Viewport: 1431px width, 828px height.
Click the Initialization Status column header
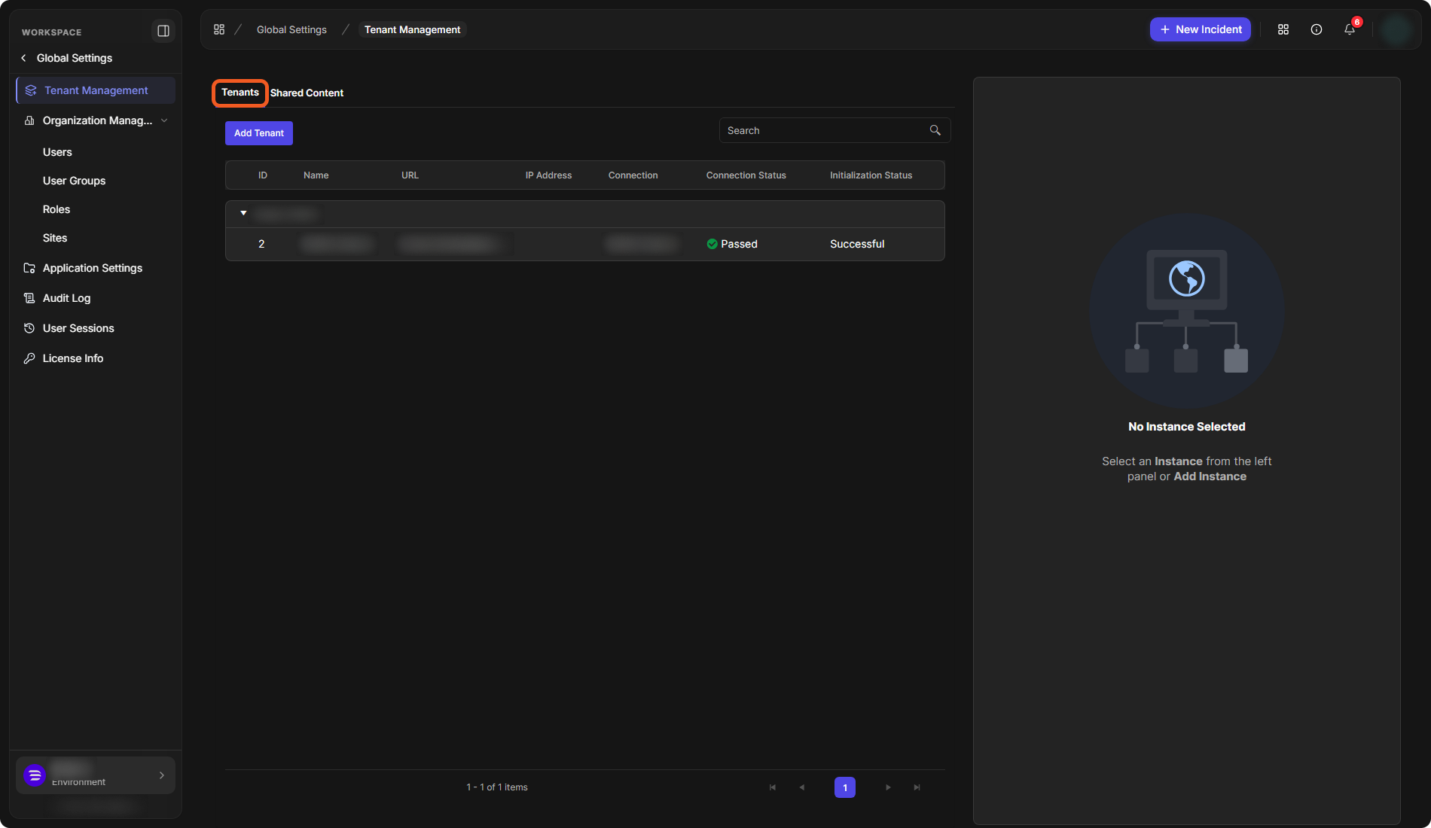(871, 175)
